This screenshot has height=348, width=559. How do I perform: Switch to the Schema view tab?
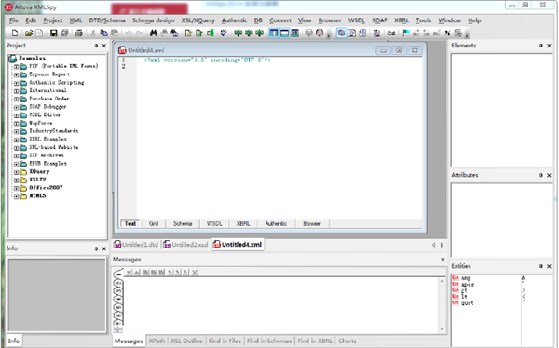(x=183, y=223)
